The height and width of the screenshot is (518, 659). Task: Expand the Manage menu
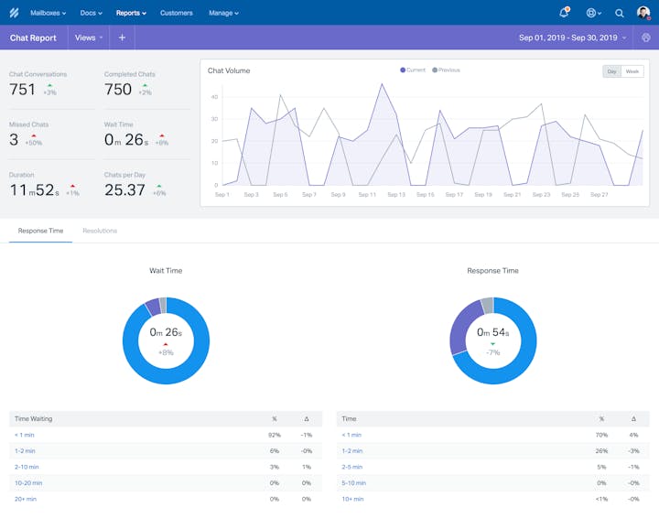point(223,13)
